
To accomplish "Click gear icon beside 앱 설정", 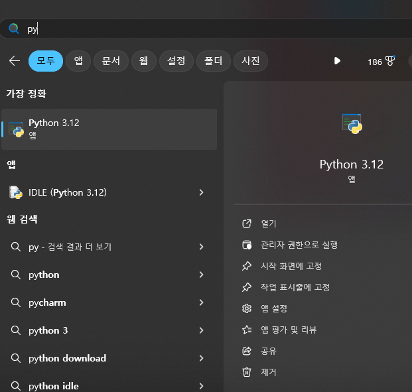I will pos(246,308).
